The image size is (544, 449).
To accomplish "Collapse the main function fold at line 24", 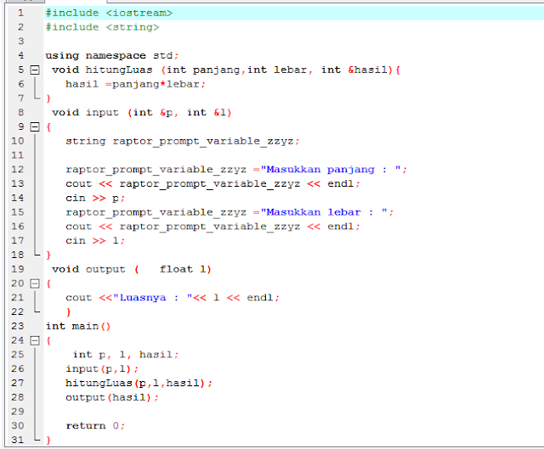I will [x=35, y=340].
